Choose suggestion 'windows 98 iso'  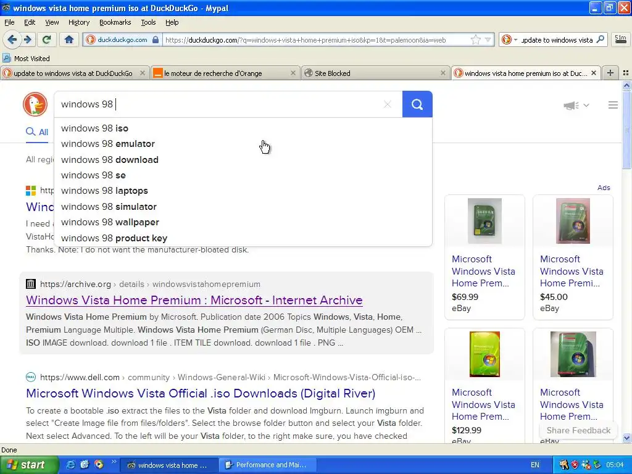(x=243, y=128)
